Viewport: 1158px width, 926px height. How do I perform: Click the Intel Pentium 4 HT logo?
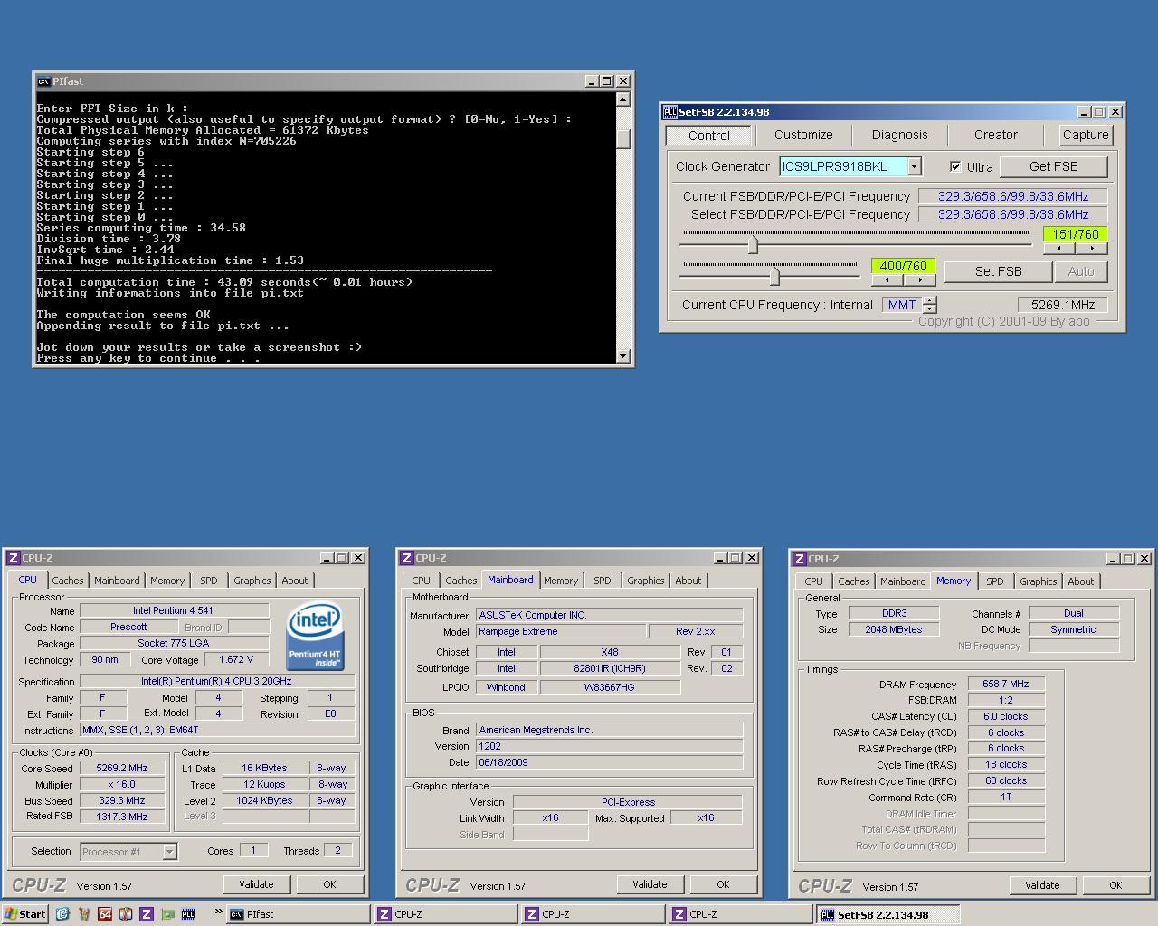coord(314,637)
